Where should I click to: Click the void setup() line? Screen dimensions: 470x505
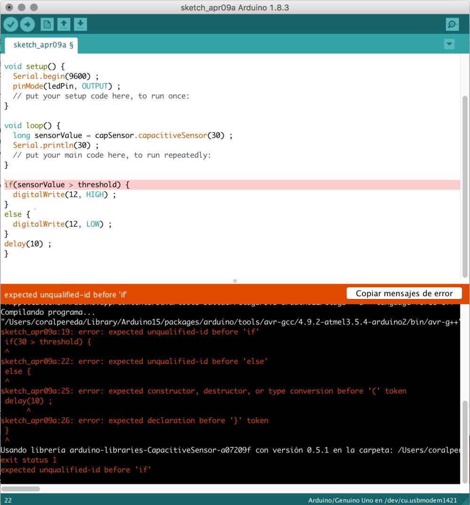(x=34, y=66)
